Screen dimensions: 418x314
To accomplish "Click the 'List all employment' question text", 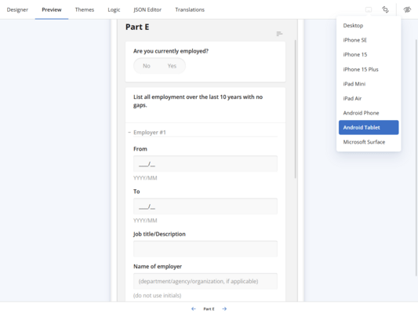I will click(198, 100).
